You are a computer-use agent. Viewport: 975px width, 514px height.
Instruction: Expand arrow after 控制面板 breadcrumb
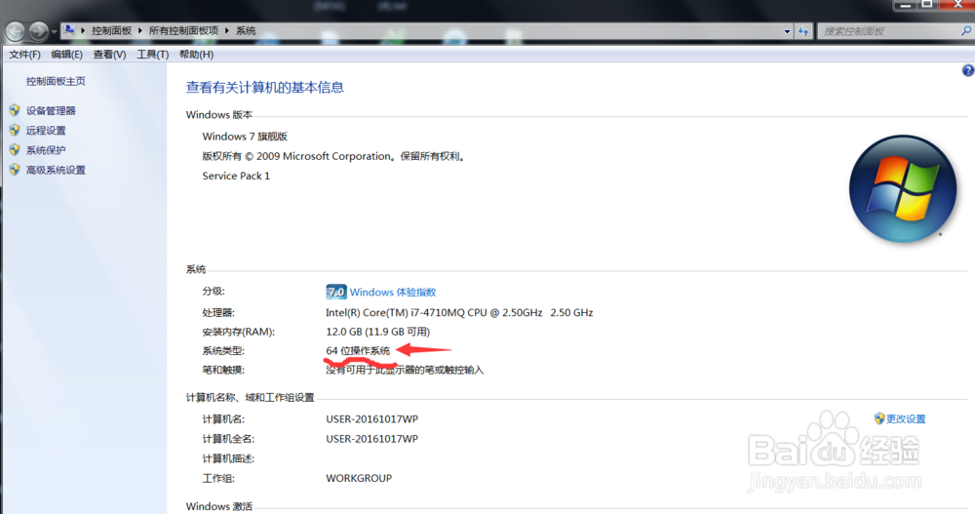pos(139,30)
